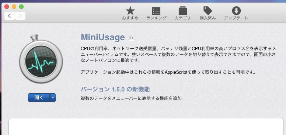Click the MiniUsage app icon
Screen dimensions: 286x135
(x=41, y=59)
